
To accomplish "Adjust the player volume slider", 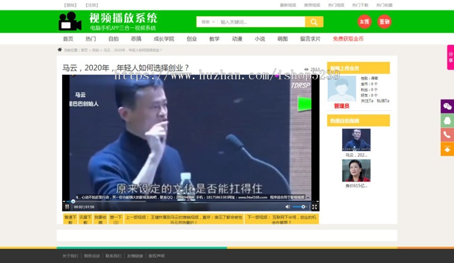I will [x=299, y=207].
